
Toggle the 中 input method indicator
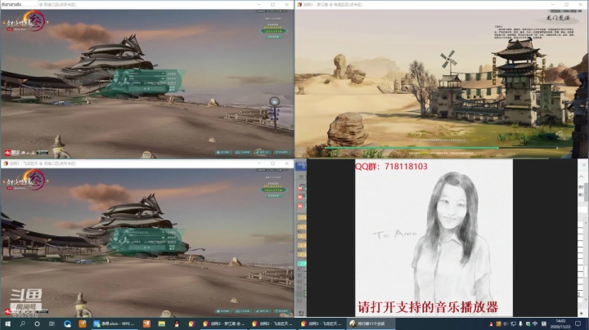(x=535, y=323)
